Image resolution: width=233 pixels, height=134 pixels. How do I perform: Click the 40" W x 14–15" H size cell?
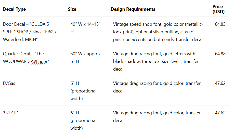(85, 28)
